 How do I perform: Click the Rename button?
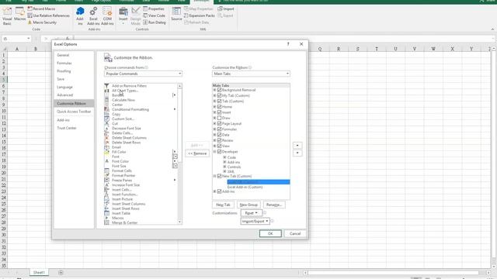274,205
